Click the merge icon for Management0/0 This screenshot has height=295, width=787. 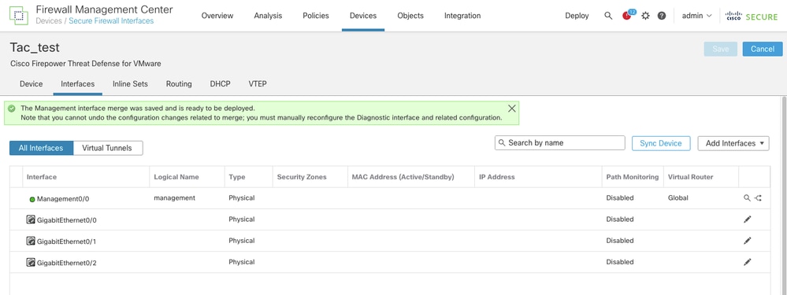pos(758,197)
